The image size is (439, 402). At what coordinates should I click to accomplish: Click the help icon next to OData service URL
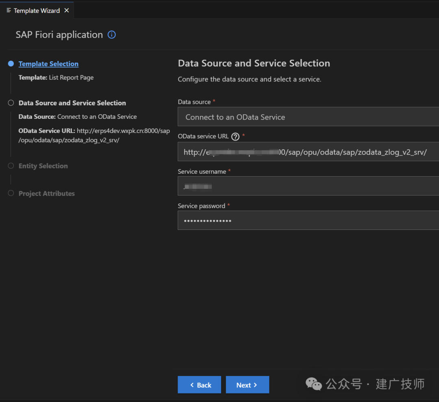click(x=235, y=137)
